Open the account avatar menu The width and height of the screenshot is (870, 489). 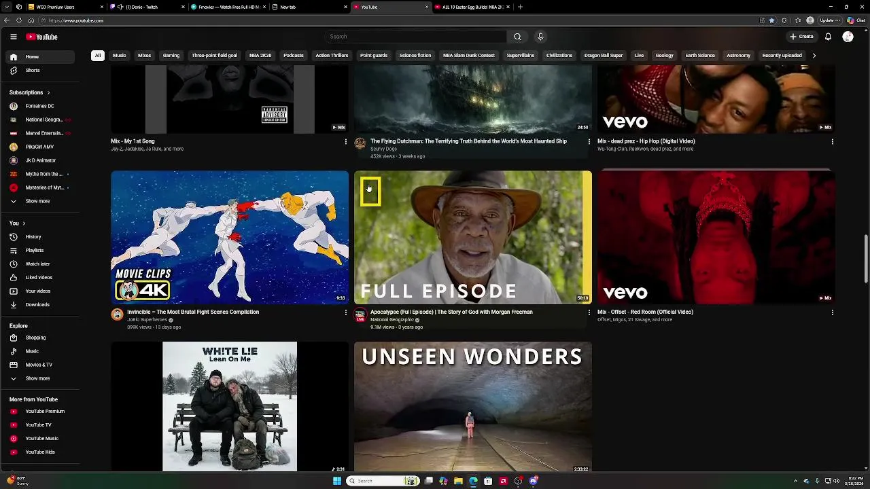(848, 37)
